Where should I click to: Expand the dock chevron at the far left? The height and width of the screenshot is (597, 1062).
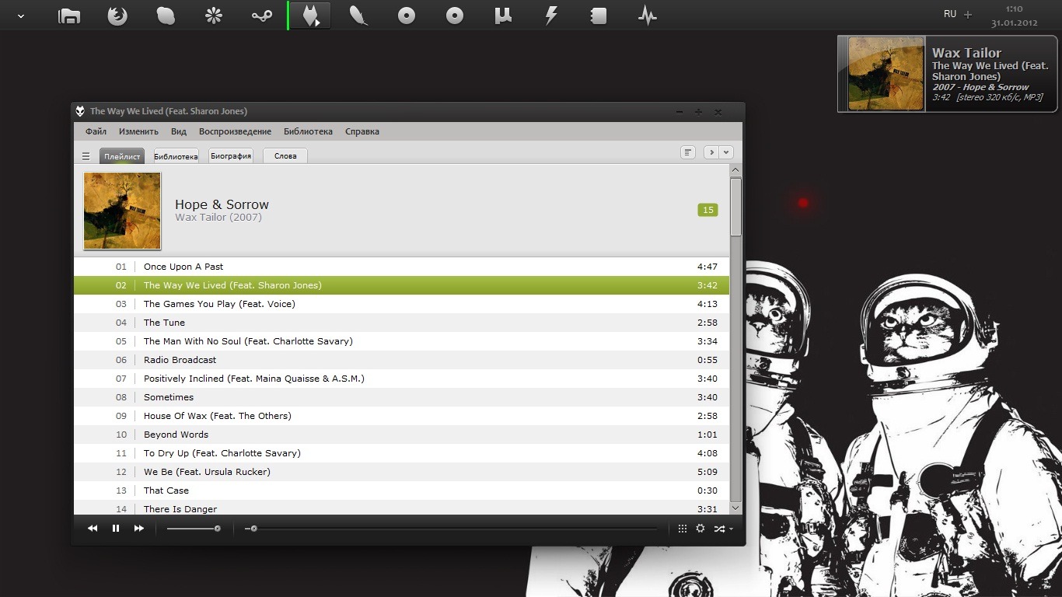click(x=21, y=16)
